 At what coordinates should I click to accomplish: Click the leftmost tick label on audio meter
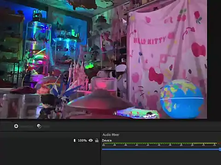pos(104,145)
